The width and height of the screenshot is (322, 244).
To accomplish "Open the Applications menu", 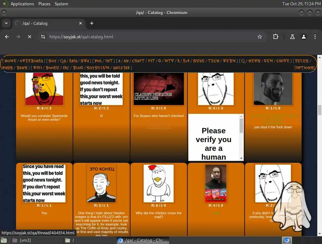I will pyautogui.click(x=22, y=4).
